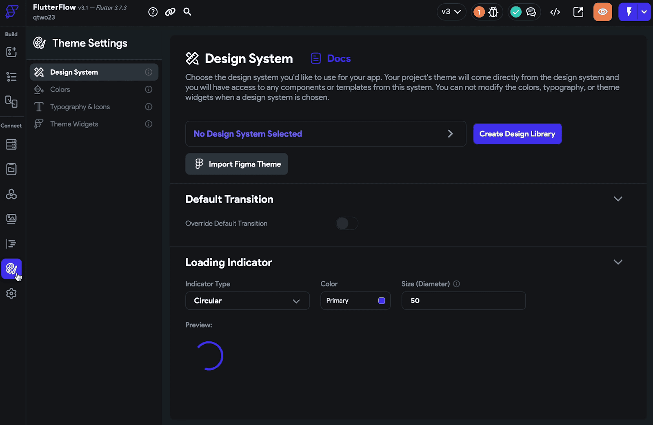Open the comments chat icon
This screenshot has height=425, width=653.
point(531,12)
